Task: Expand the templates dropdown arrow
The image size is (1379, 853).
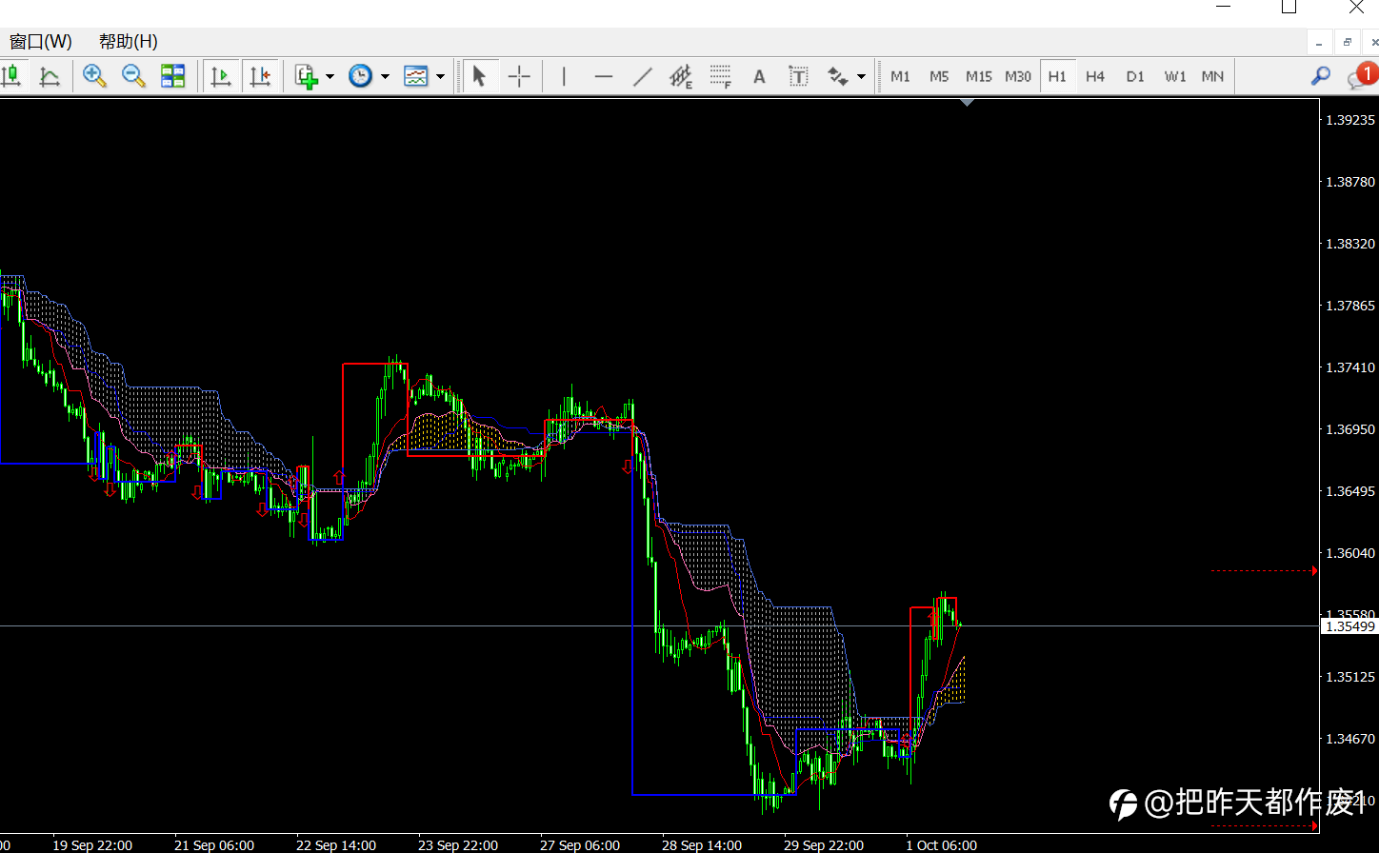Action: (x=440, y=76)
